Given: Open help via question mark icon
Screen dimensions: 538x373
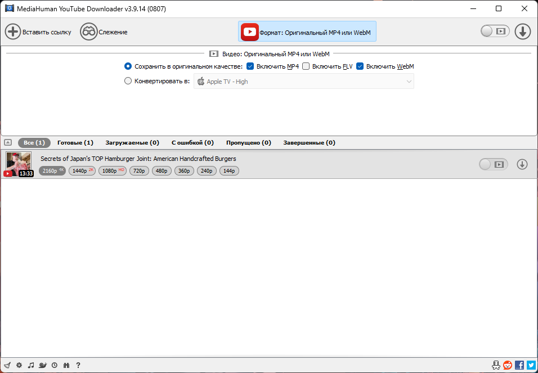Looking at the screenshot, I should (78, 365).
